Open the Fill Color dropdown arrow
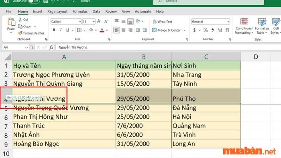This screenshot has width=281, height=158. tap(96, 30)
